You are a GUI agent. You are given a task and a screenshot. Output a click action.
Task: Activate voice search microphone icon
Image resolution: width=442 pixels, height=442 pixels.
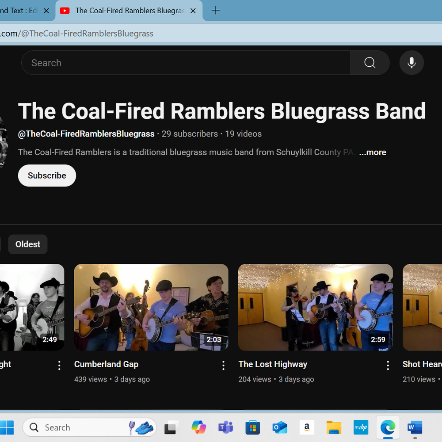click(412, 63)
